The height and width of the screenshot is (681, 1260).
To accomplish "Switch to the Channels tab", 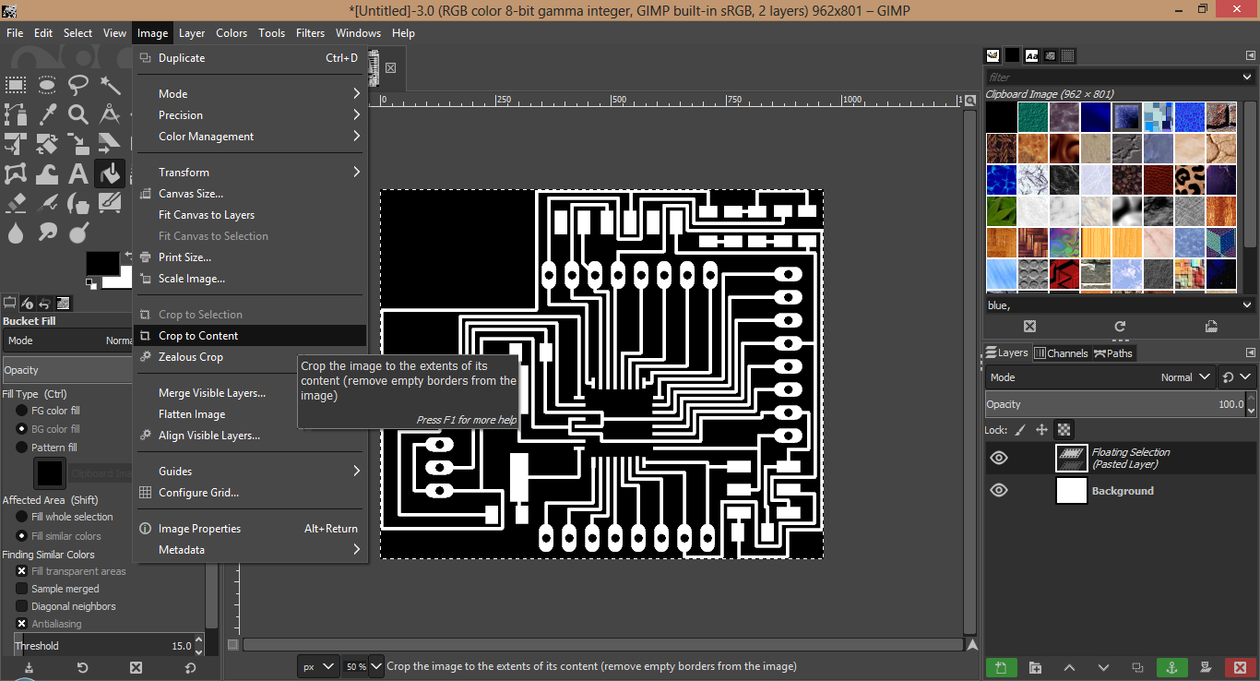I will click(x=1061, y=352).
